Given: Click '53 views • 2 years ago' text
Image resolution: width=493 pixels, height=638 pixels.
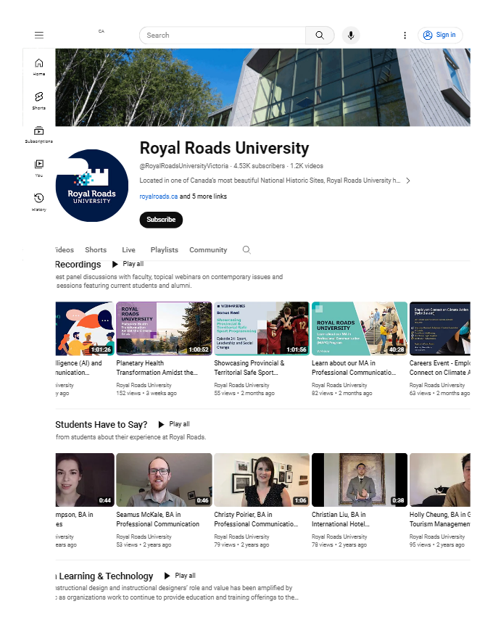Looking at the screenshot, I should point(144,544).
